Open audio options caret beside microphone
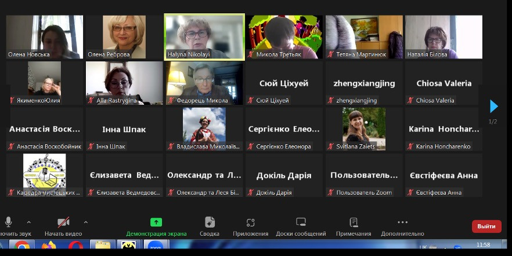 (x=29, y=222)
